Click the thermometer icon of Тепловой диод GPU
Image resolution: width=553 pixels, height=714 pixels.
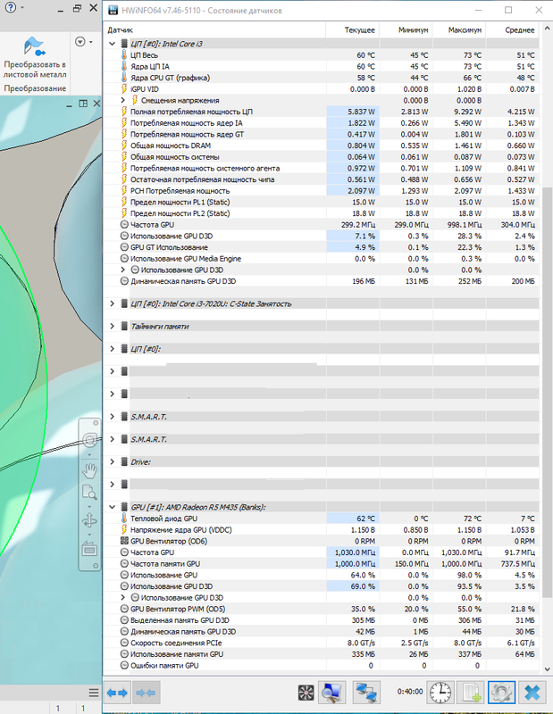click(124, 519)
